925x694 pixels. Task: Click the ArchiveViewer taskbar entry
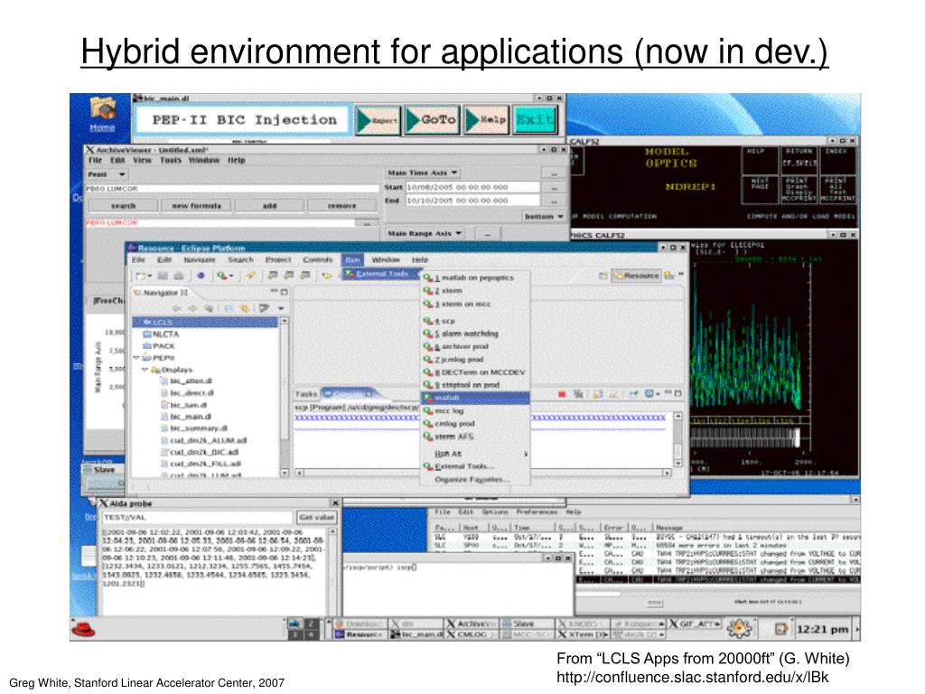(x=470, y=624)
